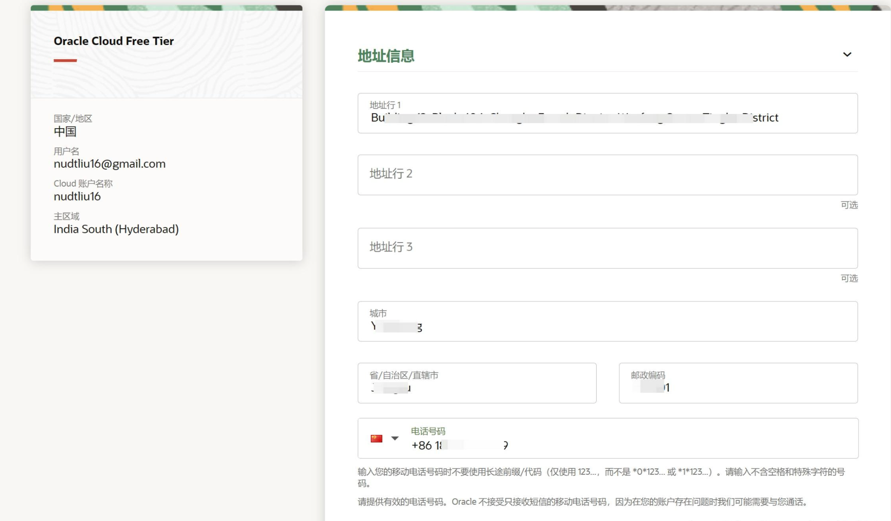Click the nudtliu16@gmail.com username text
Screen dimensions: 891x521
109,164
